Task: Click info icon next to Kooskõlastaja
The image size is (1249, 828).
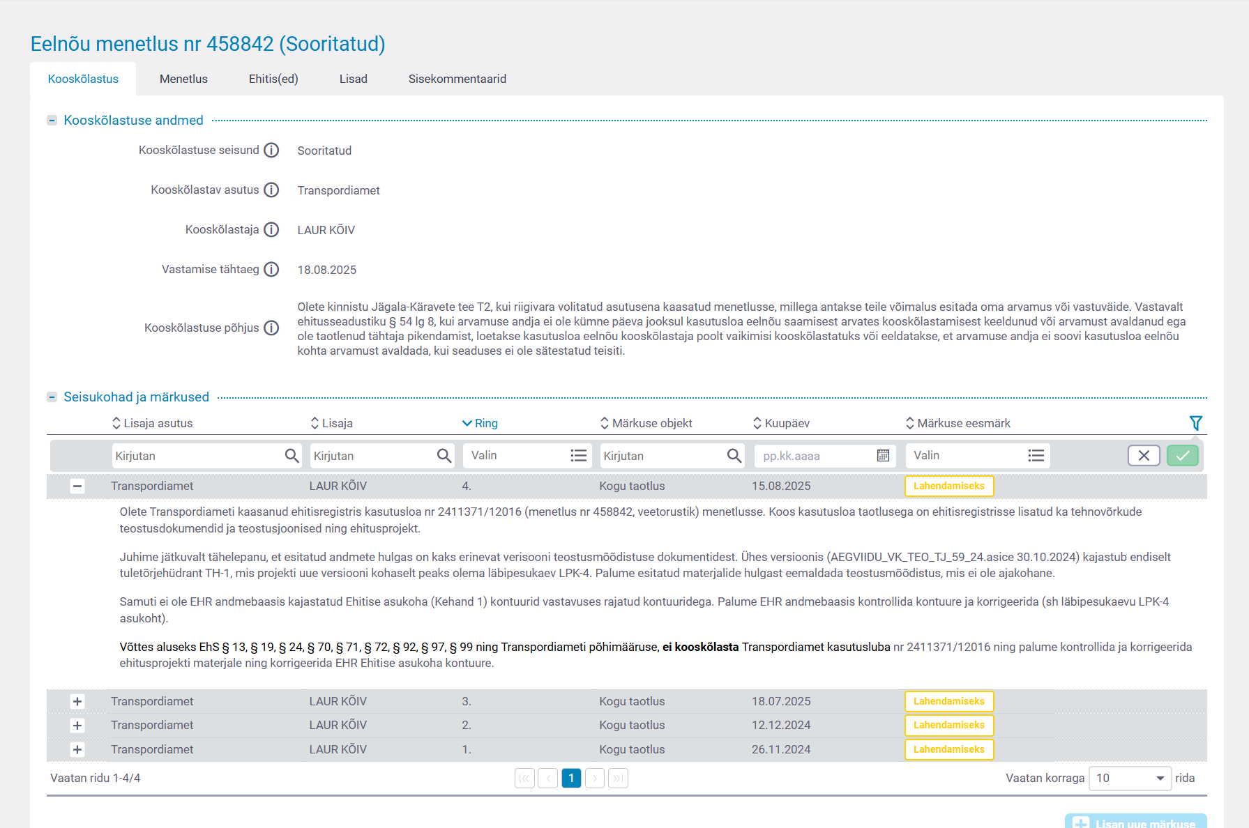Action: [271, 230]
